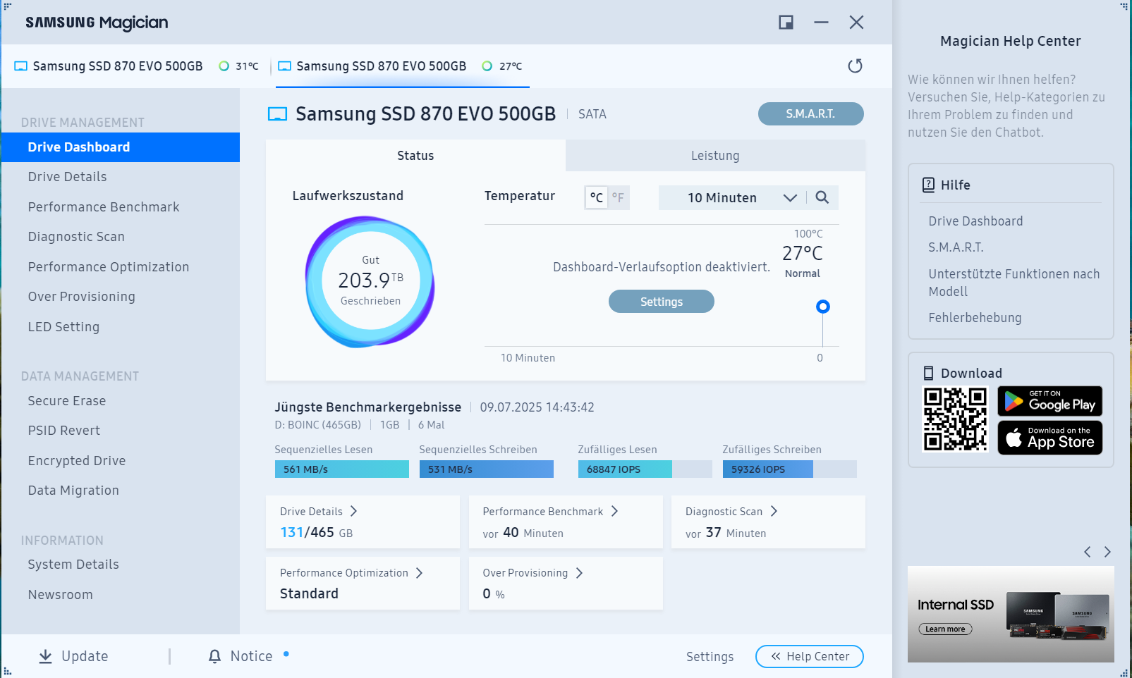1132x678 pixels.
Task: Click the temperature graph data point marker
Action: 822,307
